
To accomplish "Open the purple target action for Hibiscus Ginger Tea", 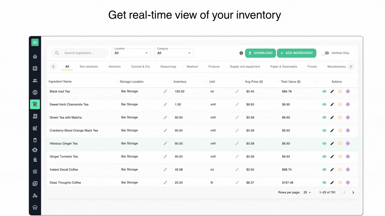I will coord(348,143).
